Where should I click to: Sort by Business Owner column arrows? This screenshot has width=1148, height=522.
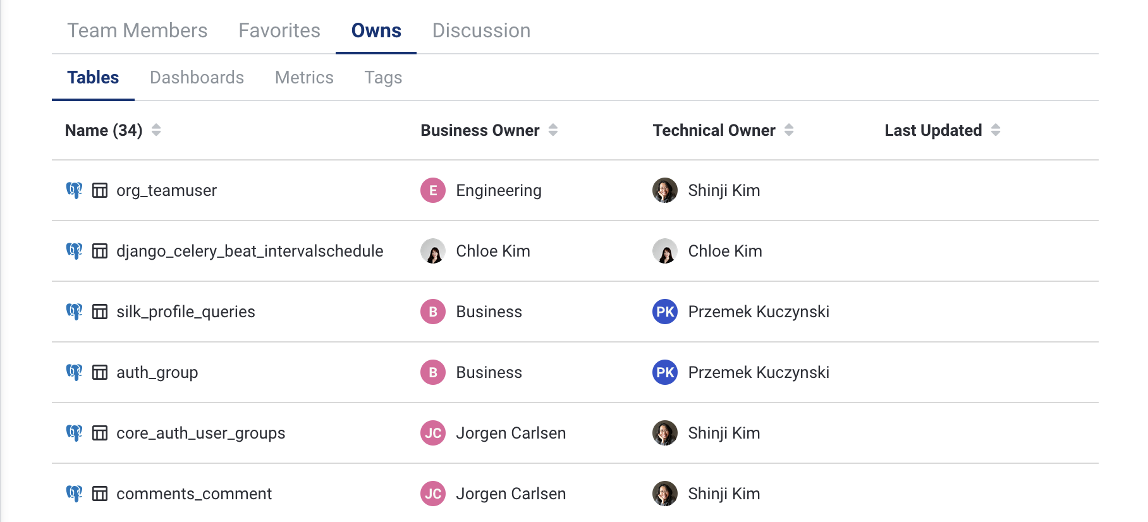[x=553, y=130]
